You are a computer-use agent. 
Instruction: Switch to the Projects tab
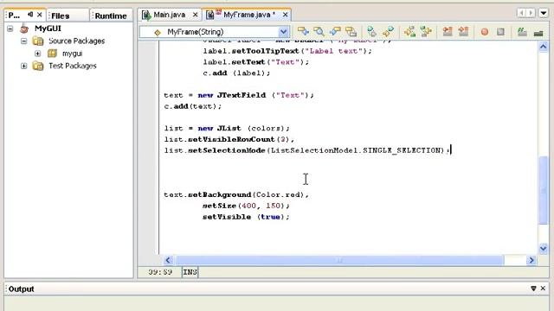click(x=14, y=16)
